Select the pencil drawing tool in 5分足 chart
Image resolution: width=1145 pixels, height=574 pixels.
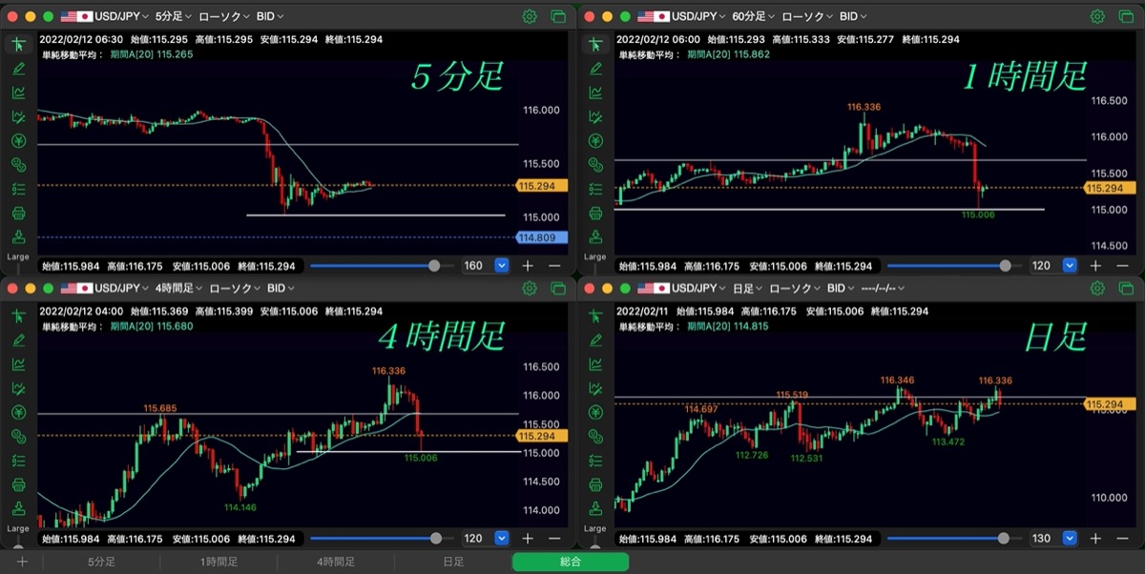19,68
